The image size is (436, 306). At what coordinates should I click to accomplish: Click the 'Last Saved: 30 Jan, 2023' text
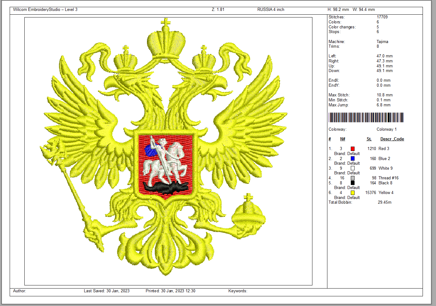(107, 291)
